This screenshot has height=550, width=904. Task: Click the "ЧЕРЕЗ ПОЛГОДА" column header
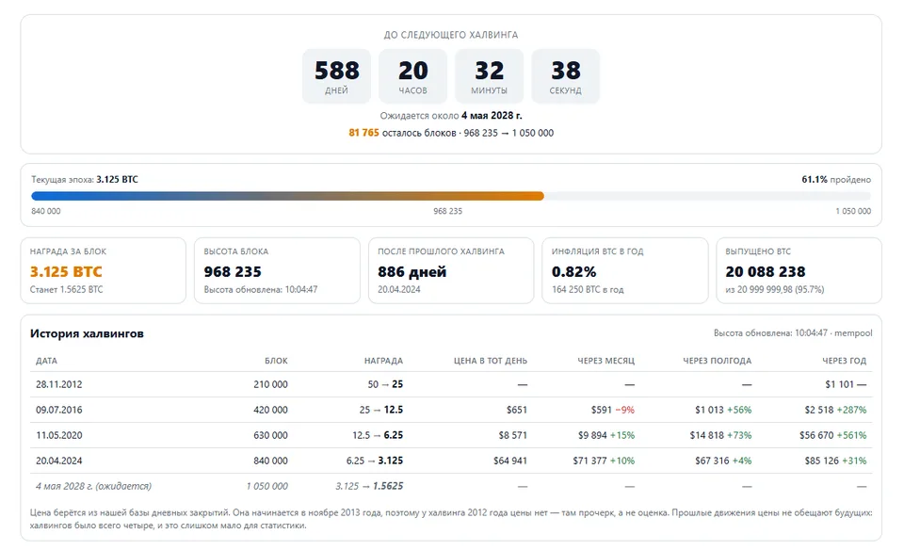click(x=718, y=361)
